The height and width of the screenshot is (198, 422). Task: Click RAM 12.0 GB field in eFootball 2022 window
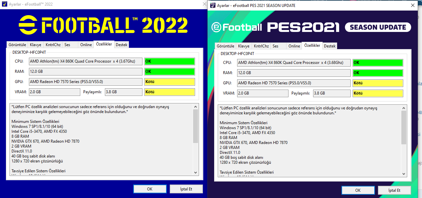tap(86, 71)
